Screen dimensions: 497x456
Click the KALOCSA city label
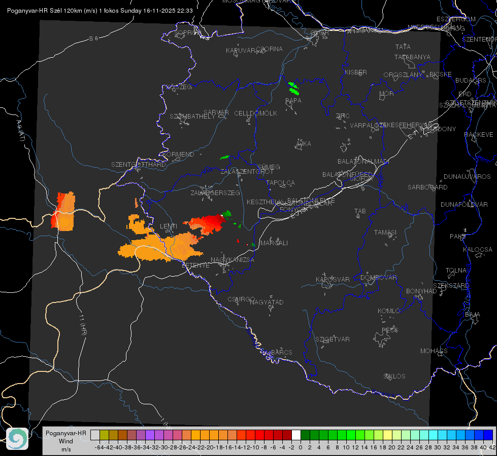[477, 250]
